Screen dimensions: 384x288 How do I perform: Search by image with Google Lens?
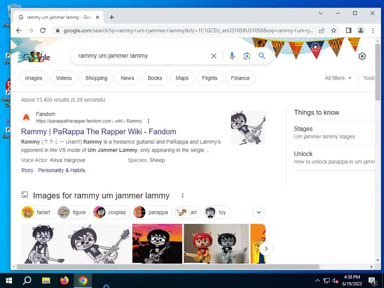[x=247, y=56]
